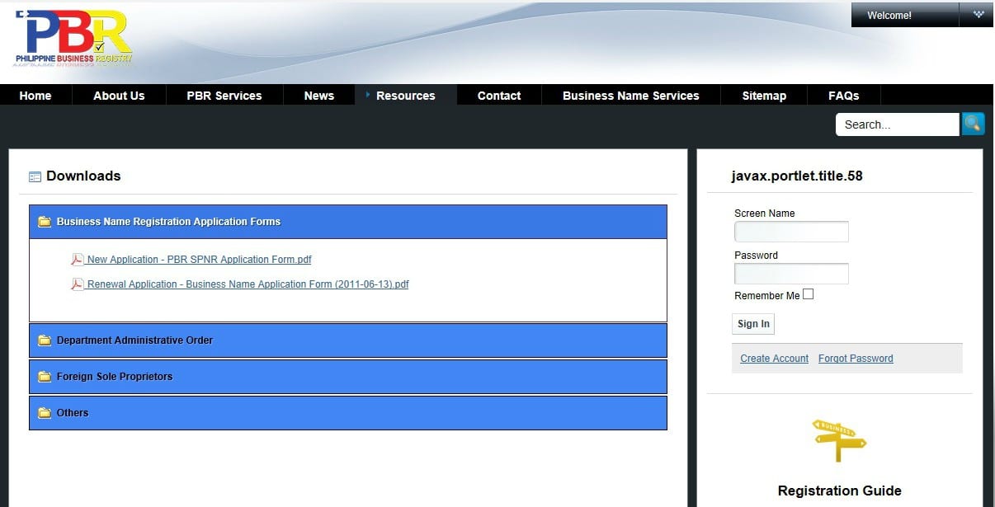Download New Application - PBR SPNR Application Form.pdf
The height and width of the screenshot is (507, 995).
pyautogui.click(x=200, y=260)
